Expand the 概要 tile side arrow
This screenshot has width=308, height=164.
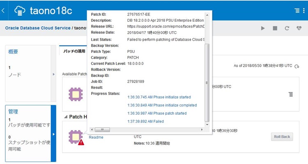click(53, 74)
